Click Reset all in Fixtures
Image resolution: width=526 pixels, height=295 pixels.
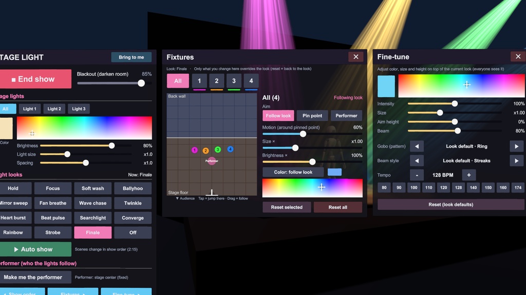coord(338,207)
